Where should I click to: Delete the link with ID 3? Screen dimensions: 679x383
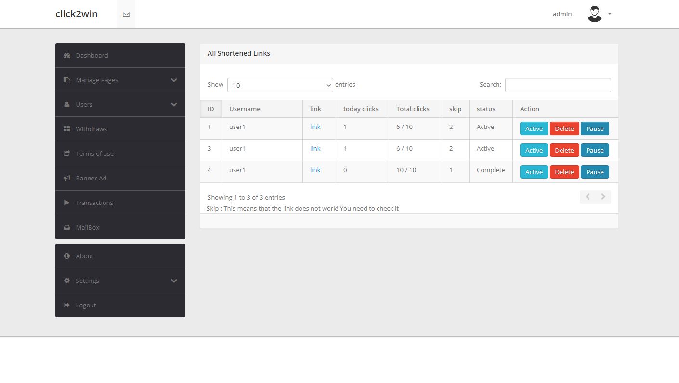pos(564,150)
